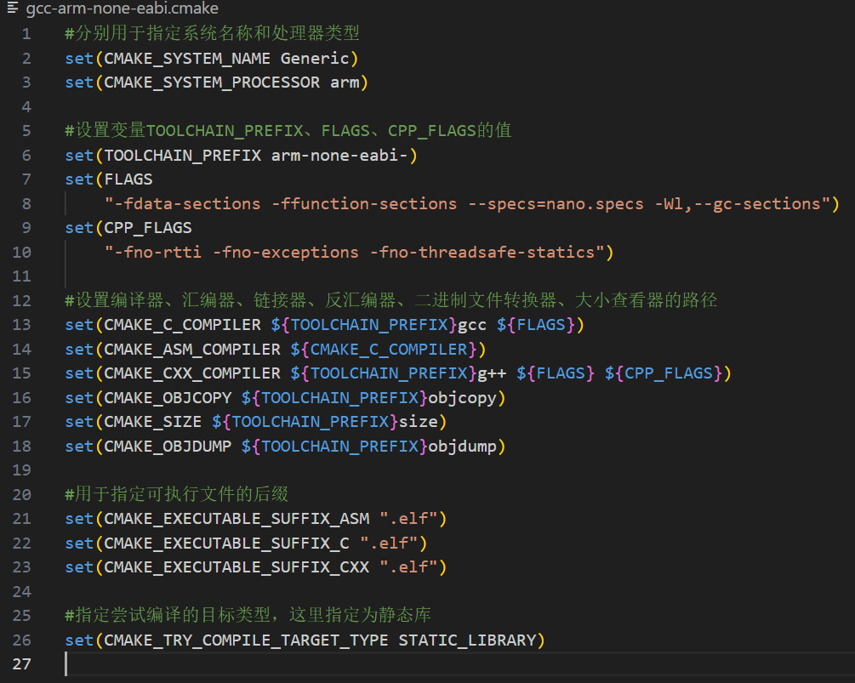Click the ".elf" string on line 23
The height and width of the screenshot is (683, 855).
pyautogui.click(x=408, y=566)
